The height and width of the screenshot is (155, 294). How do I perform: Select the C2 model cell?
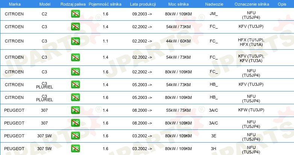coord(44,14)
